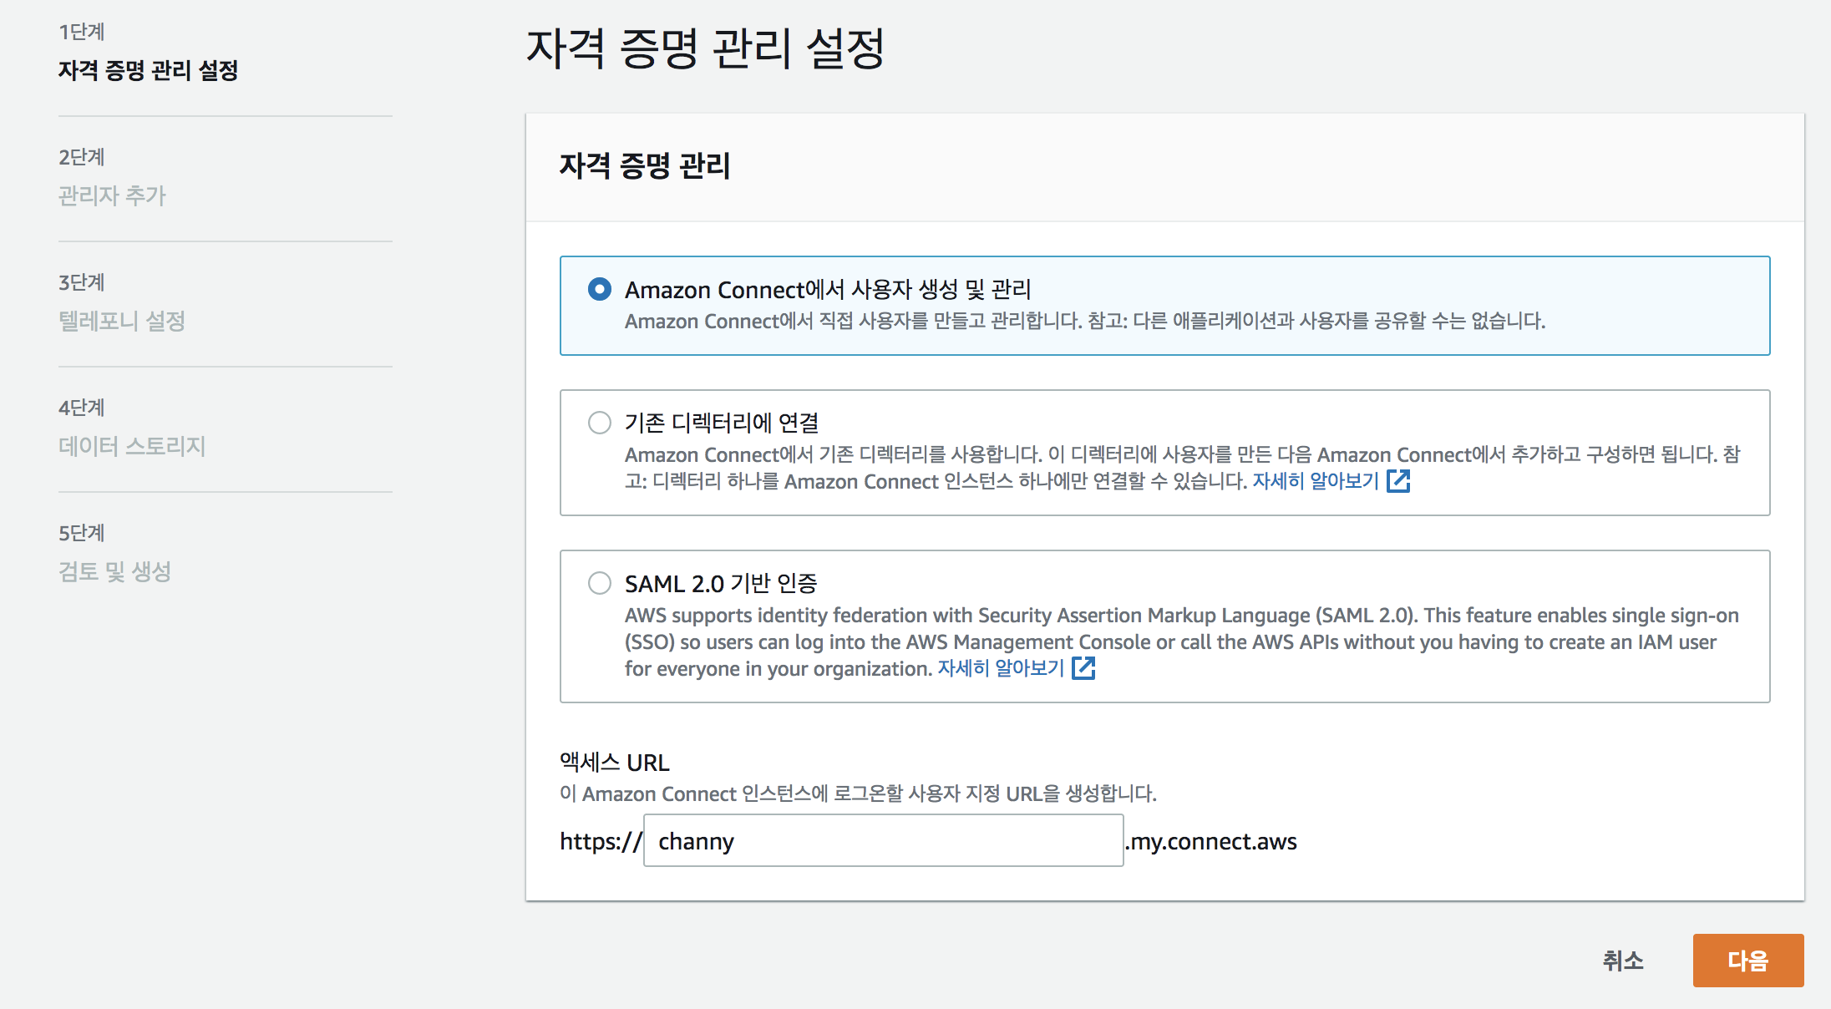Go to step 5 검토 및 생성
The width and height of the screenshot is (1831, 1009).
coord(114,571)
